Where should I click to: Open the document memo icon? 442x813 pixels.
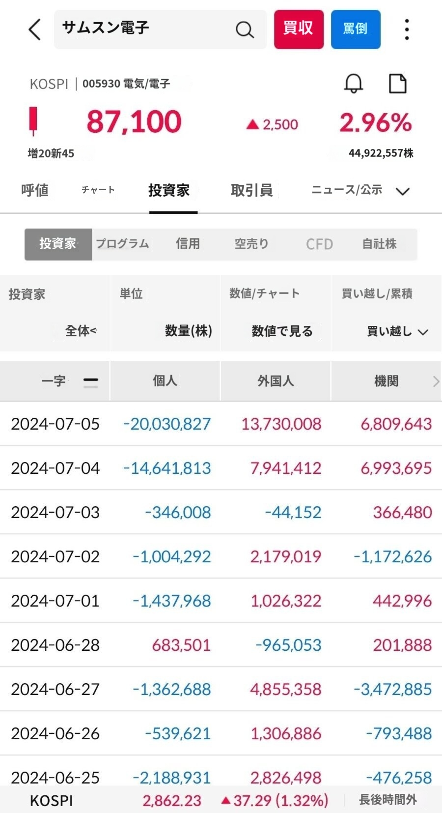(x=397, y=84)
